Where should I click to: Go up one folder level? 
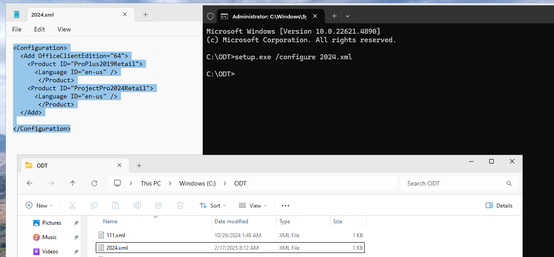click(x=73, y=183)
